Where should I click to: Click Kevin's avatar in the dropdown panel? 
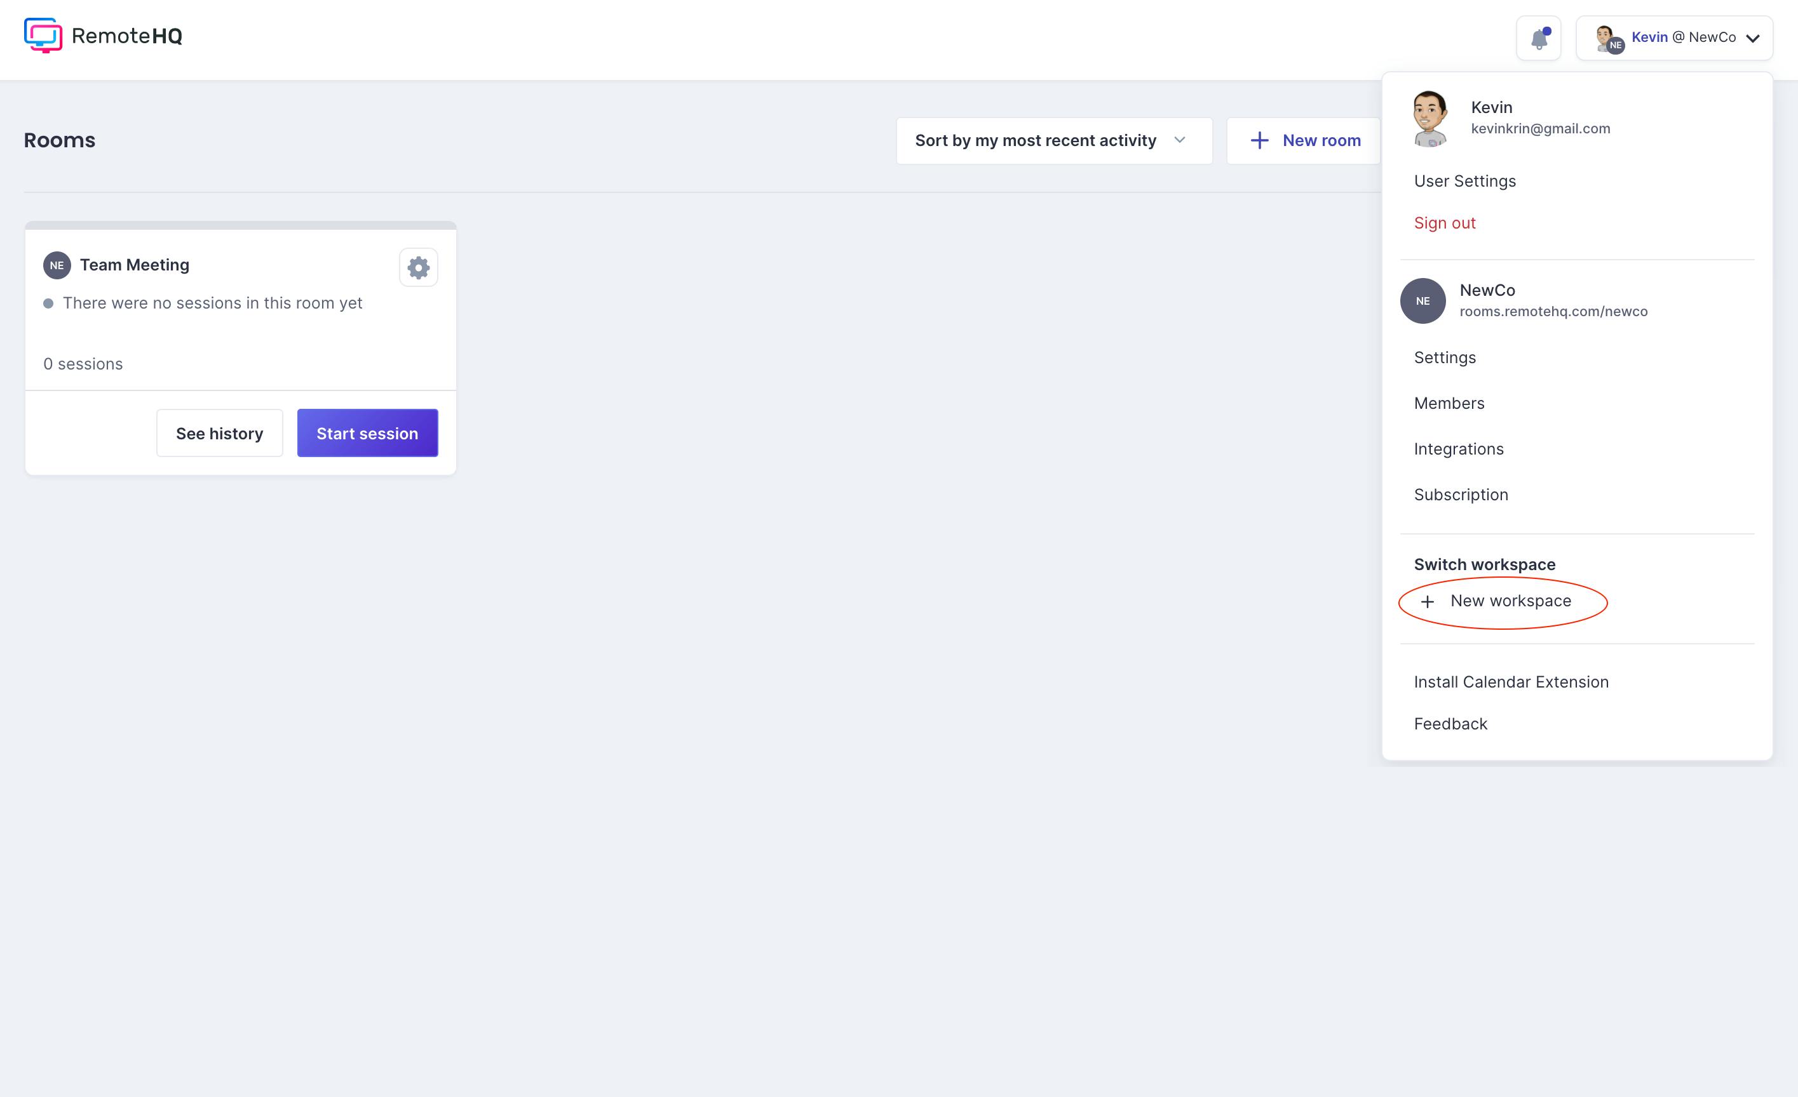pos(1429,118)
